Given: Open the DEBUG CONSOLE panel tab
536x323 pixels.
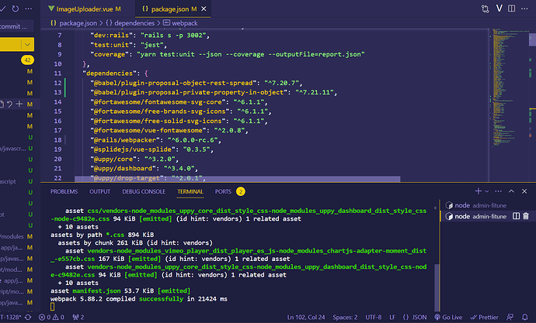Looking at the screenshot, I should [x=144, y=191].
